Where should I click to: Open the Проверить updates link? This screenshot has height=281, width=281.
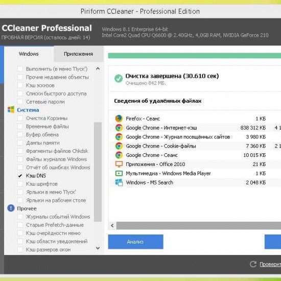point(270,264)
